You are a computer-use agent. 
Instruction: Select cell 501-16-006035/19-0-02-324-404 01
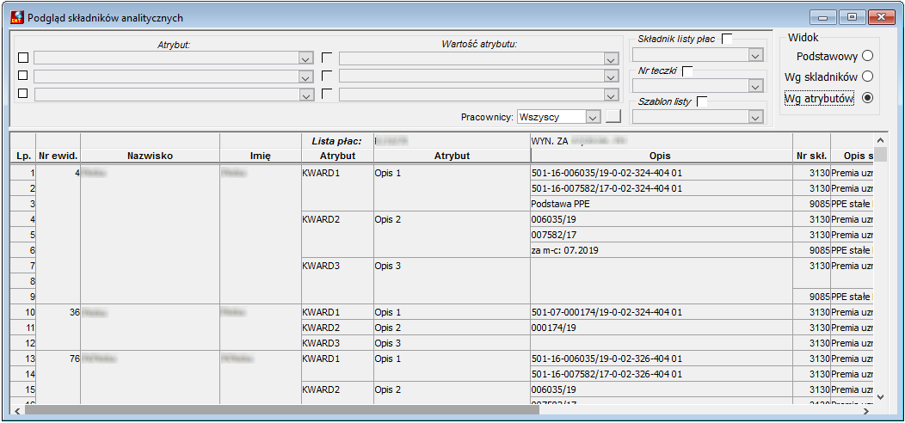tap(662, 173)
